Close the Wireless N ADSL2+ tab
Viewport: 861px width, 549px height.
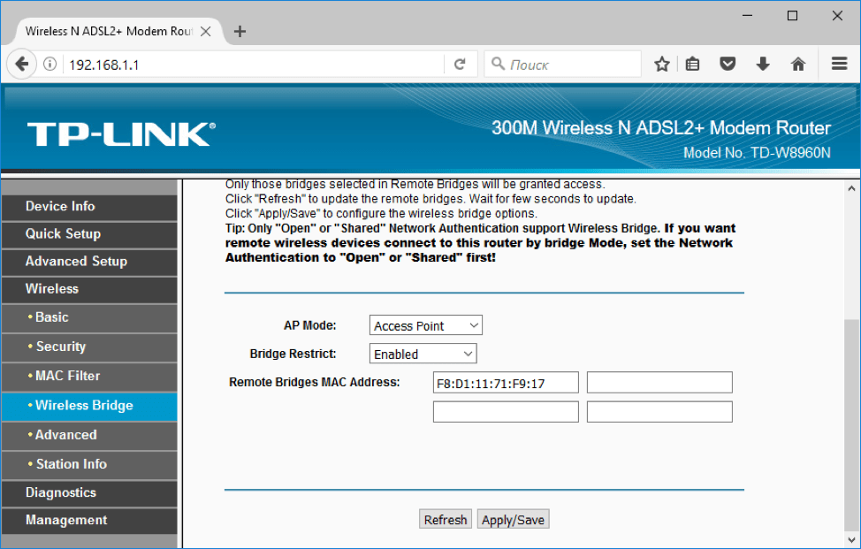point(206,31)
